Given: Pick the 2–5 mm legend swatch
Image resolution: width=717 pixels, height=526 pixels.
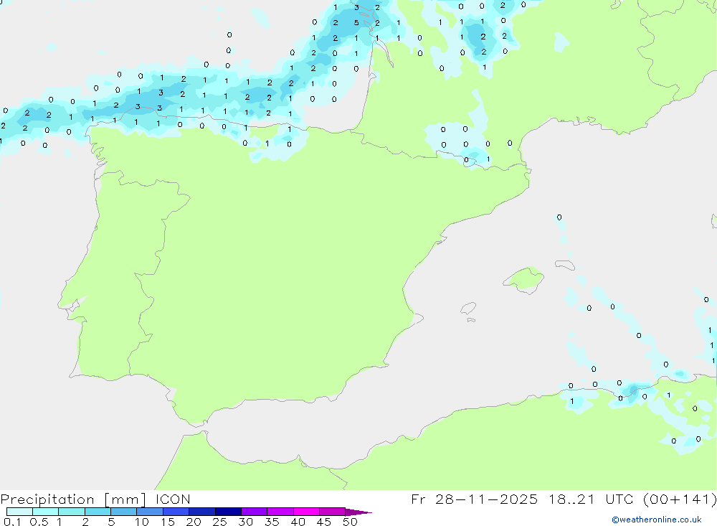Looking at the screenshot, I should (98, 512).
